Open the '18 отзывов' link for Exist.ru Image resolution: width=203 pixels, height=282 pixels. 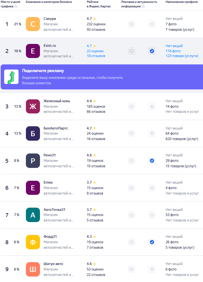click(96, 56)
